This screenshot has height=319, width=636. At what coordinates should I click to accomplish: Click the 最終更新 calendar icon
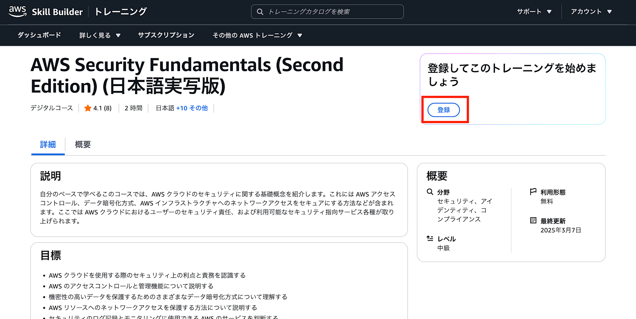(533, 220)
